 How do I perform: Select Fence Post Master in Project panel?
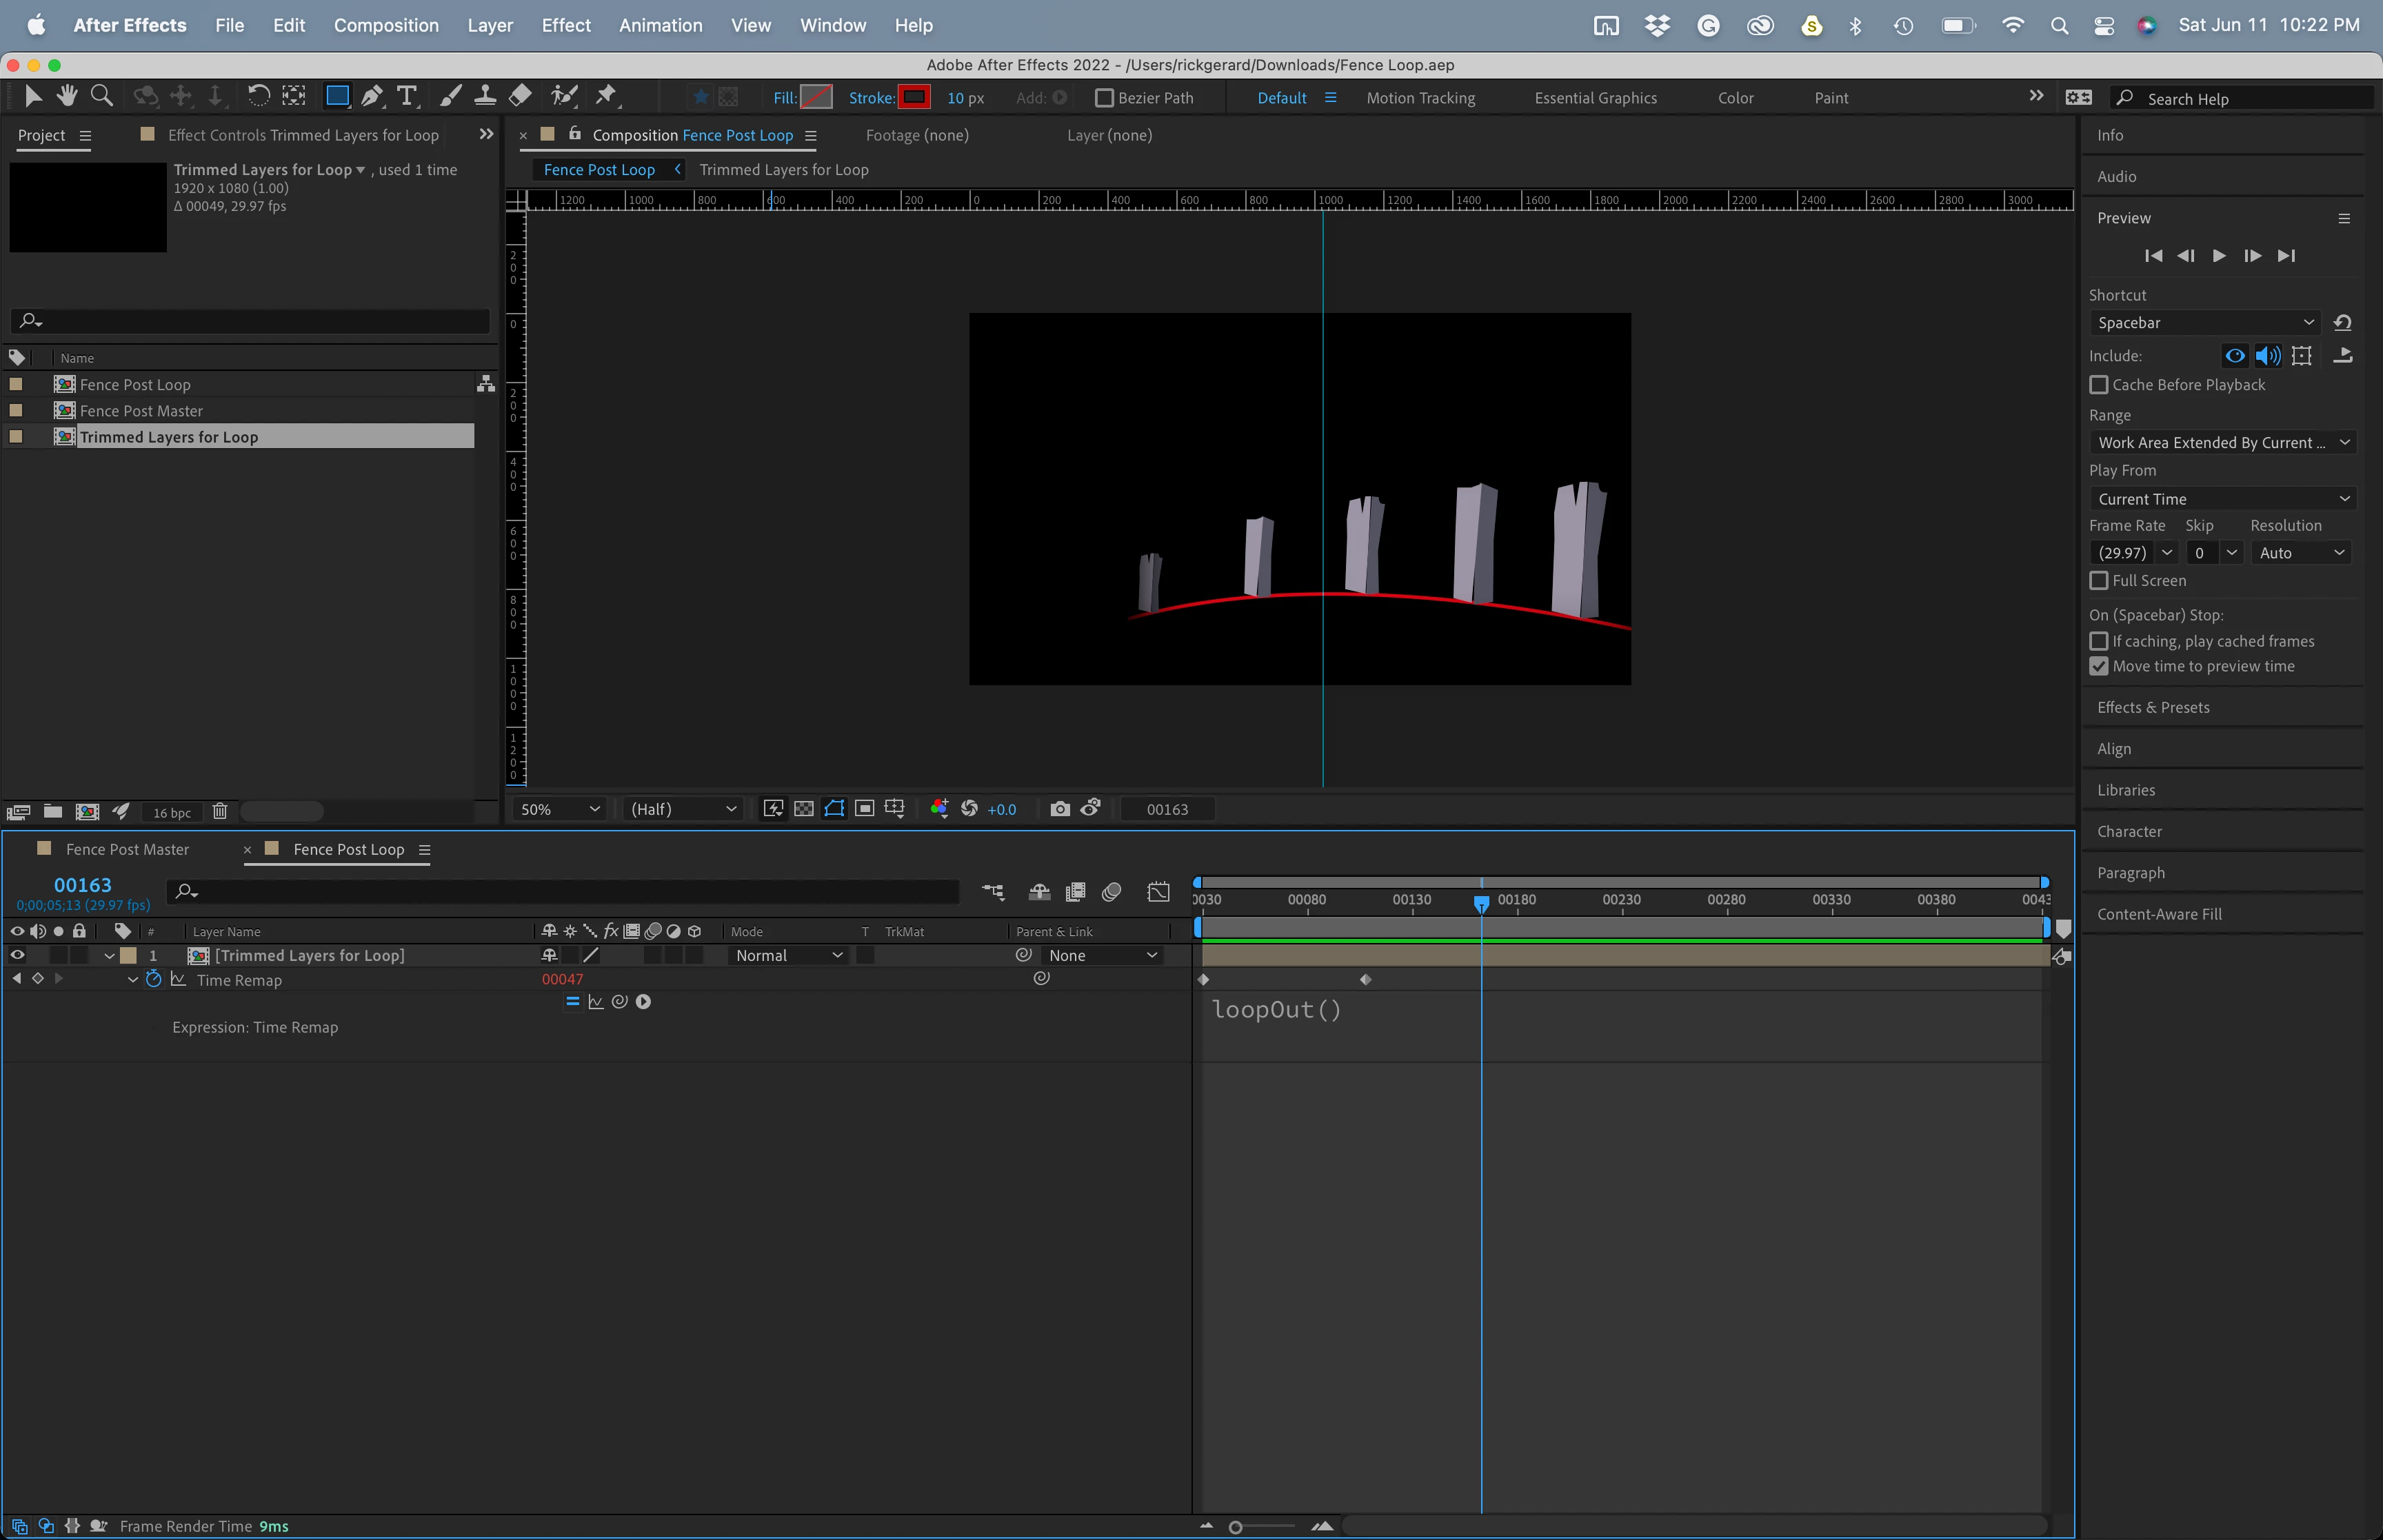point(141,411)
